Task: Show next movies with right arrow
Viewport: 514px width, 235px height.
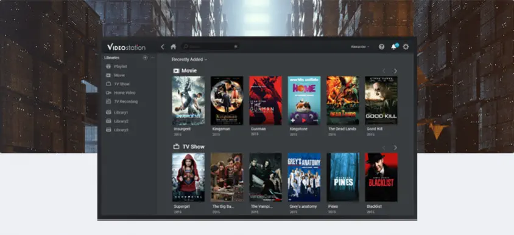Action: coord(395,71)
